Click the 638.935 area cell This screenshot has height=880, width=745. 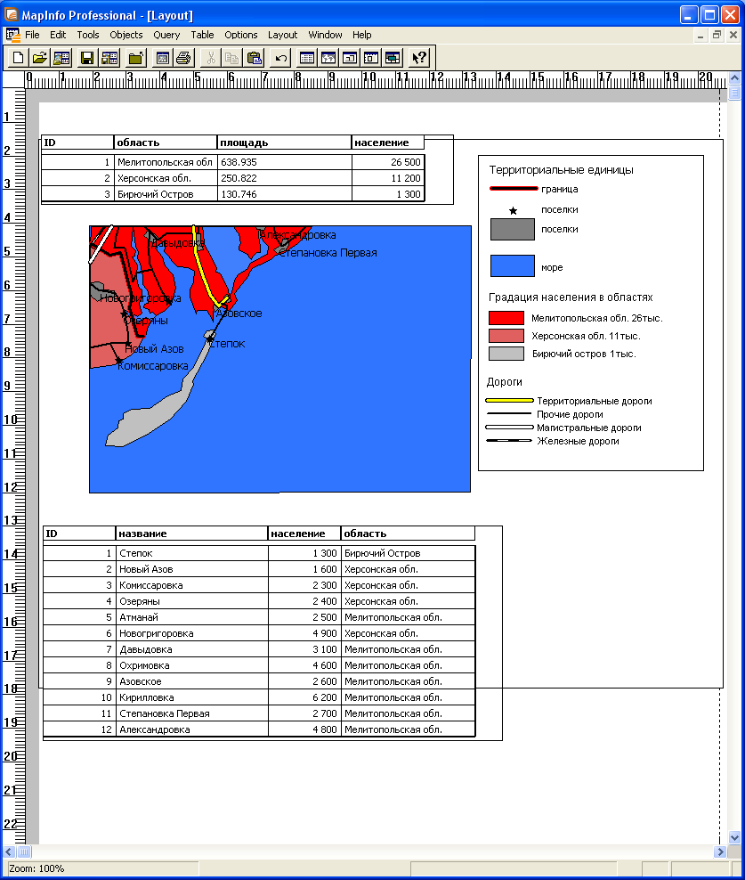[x=285, y=162]
